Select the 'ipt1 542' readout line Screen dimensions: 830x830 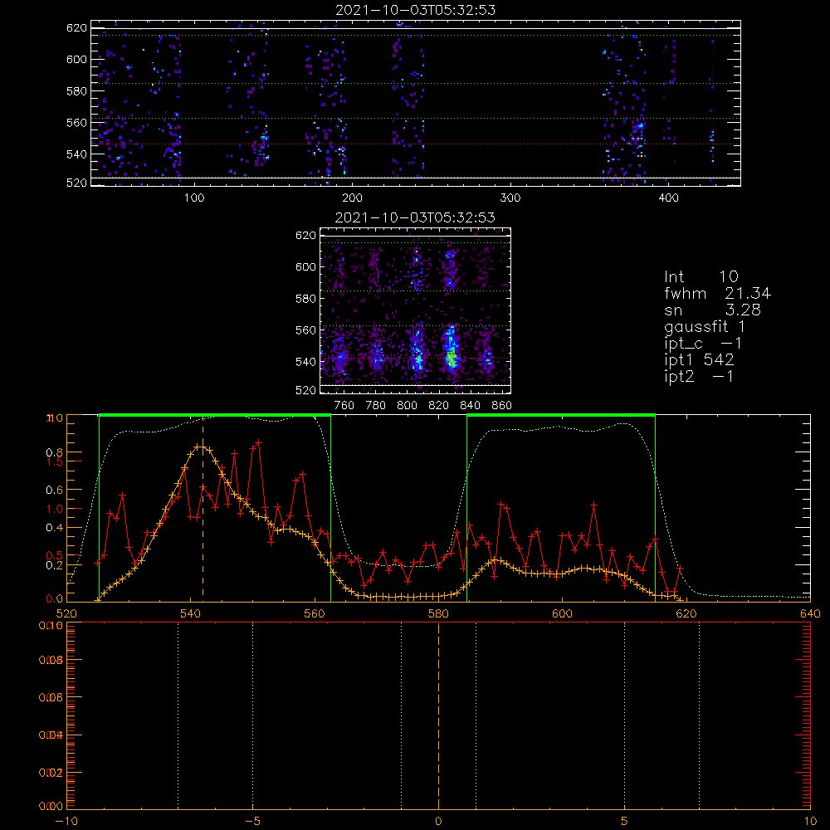[x=699, y=360]
